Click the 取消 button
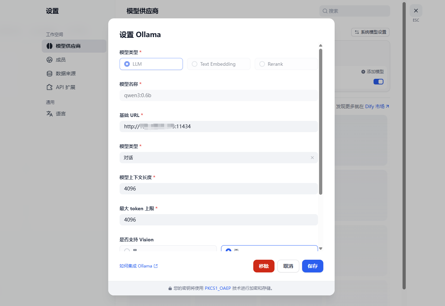This screenshot has width=445, height=306. click(x=288, y=266)
